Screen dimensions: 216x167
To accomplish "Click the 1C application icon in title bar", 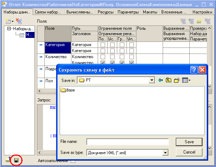I will [5, 4].
